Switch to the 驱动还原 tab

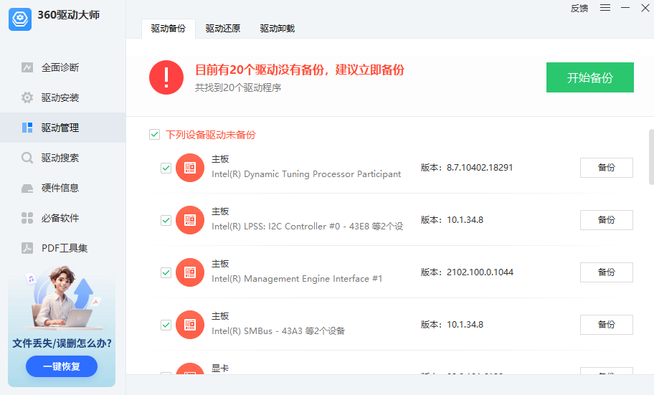[223, 29]
